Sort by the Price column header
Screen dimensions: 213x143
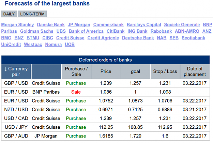106,71
